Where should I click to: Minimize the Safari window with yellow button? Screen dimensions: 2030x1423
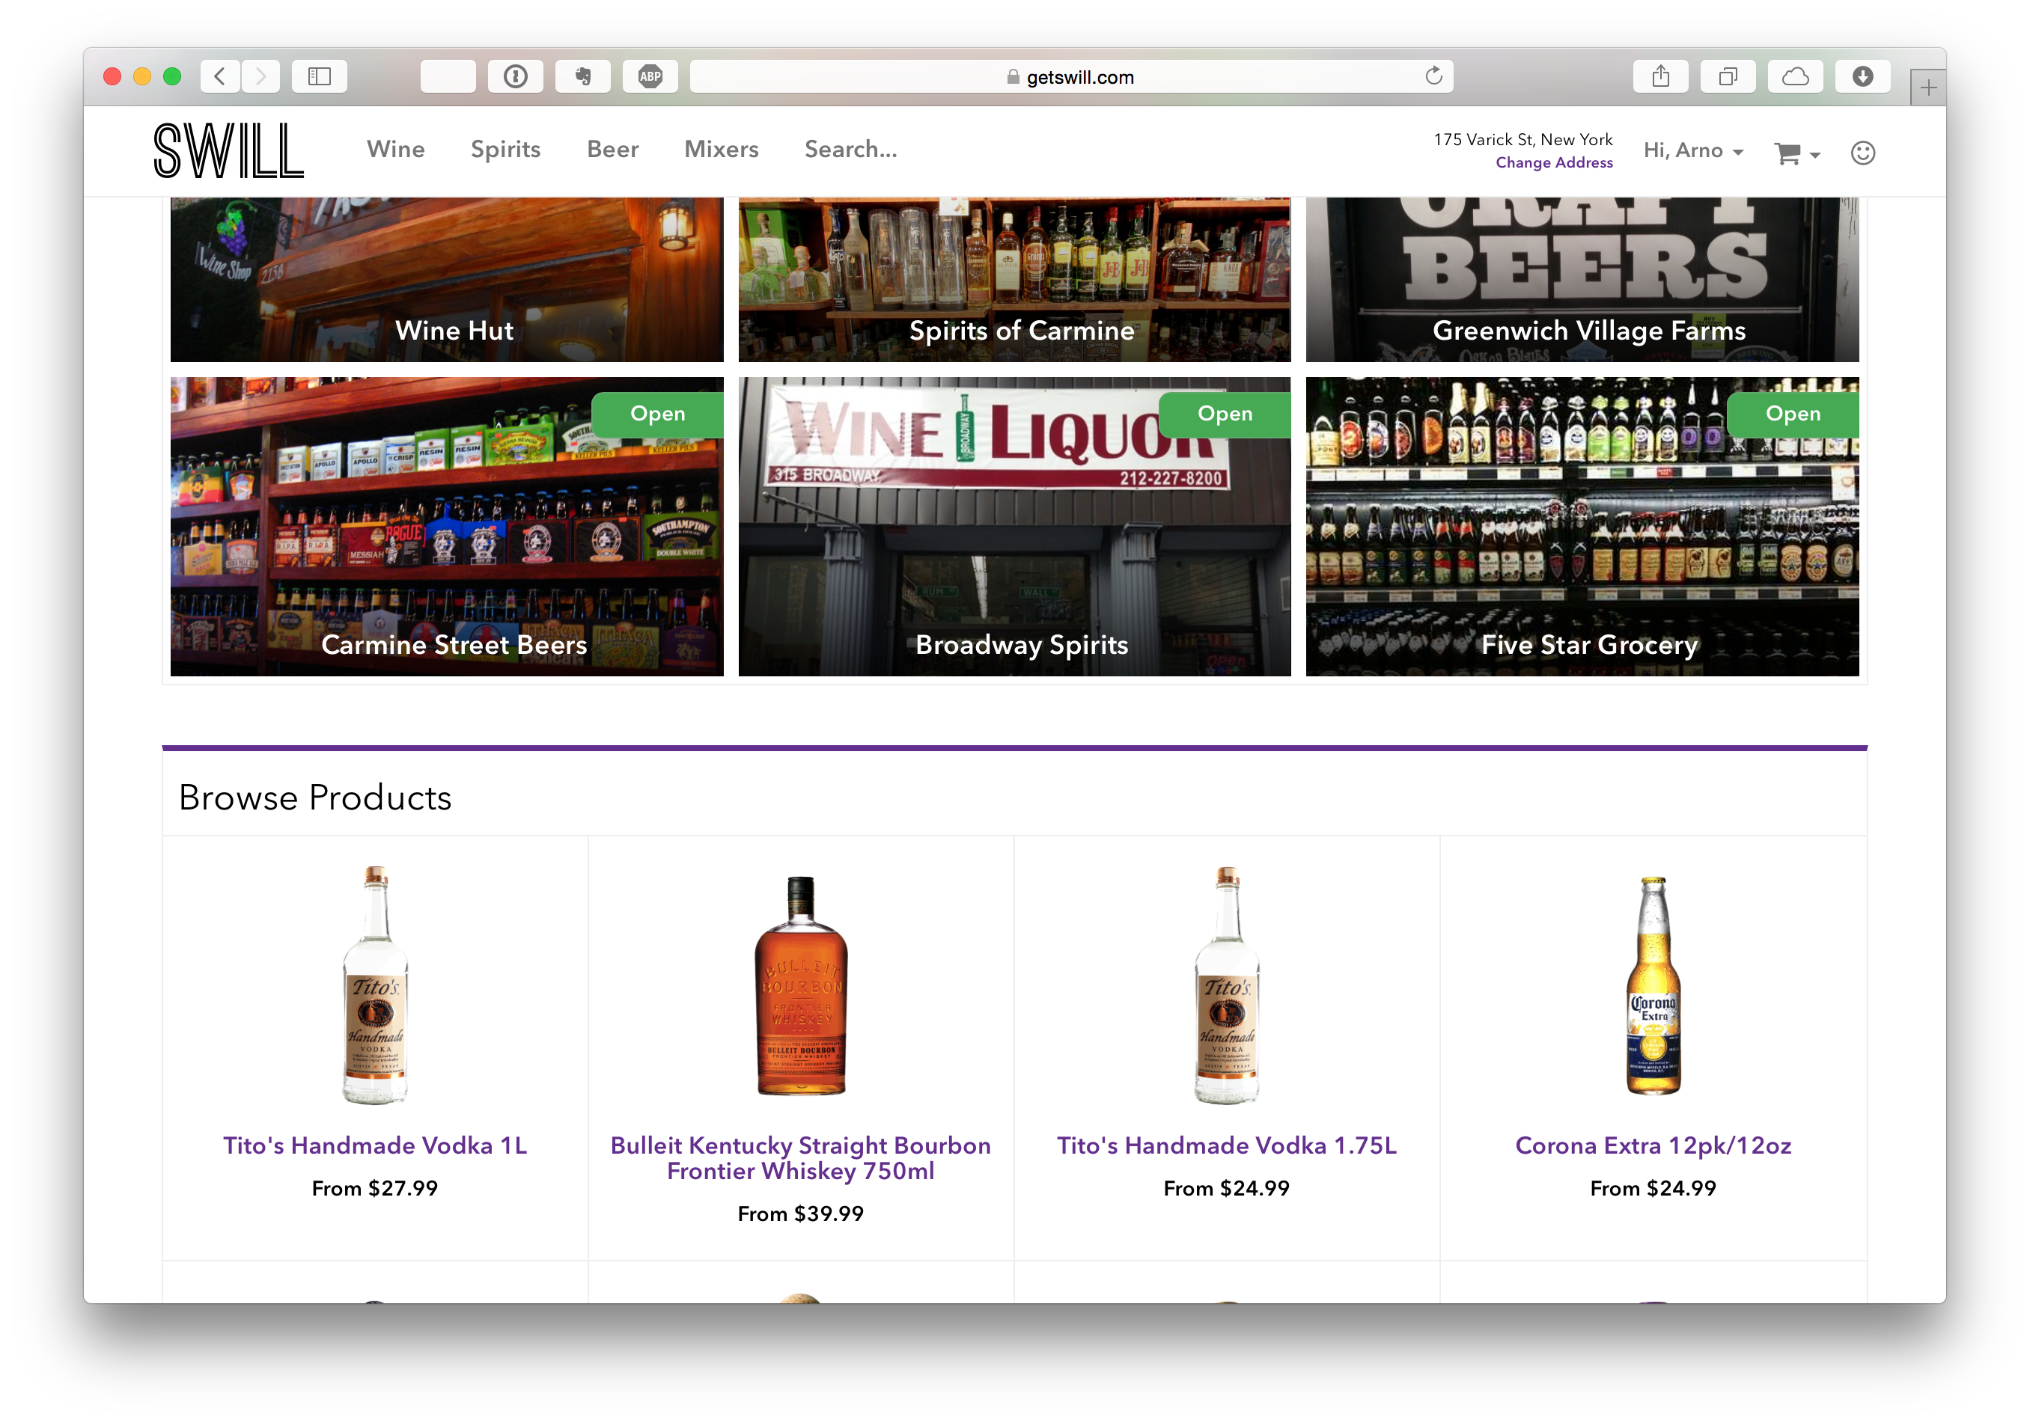(141, 77)
